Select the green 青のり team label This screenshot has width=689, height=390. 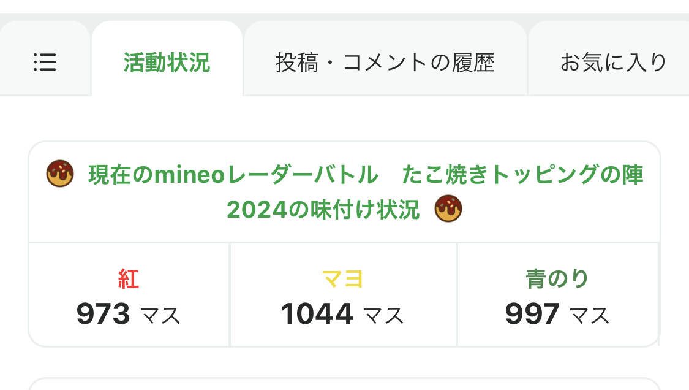click(x=557, y=279)
